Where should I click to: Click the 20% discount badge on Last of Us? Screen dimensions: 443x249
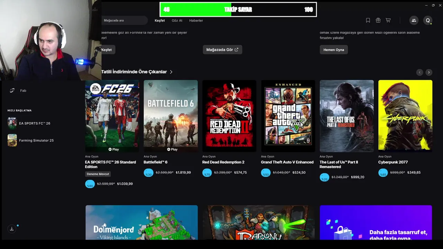pyautogui.click(x=324, y=177)
